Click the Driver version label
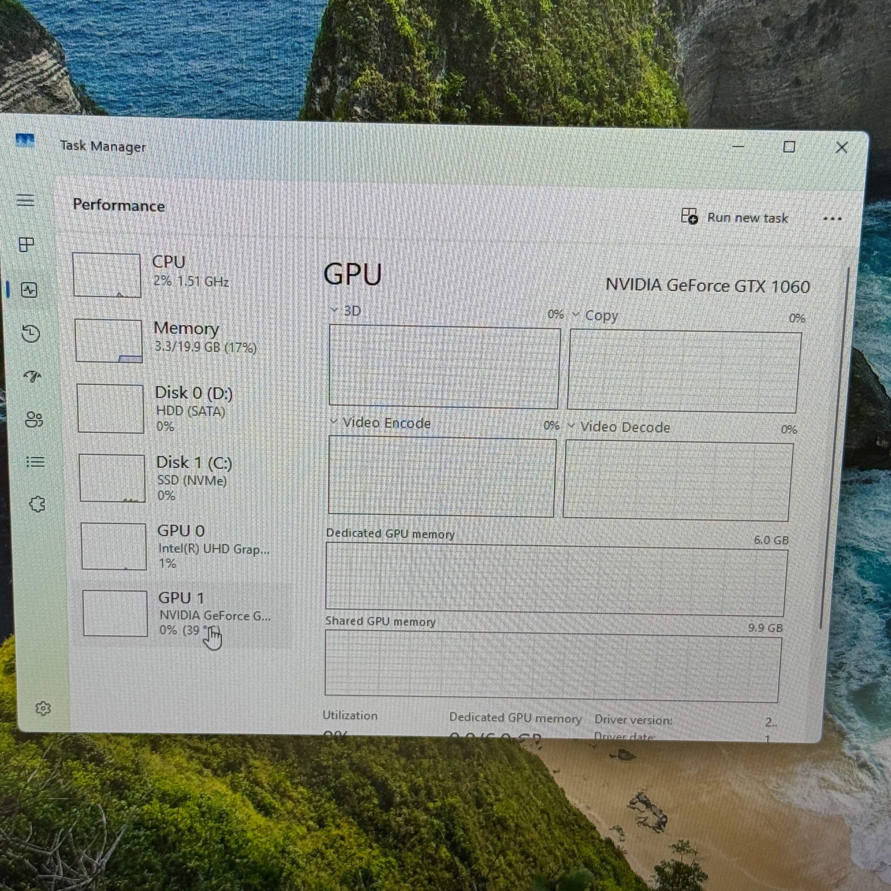This screenshot has width=891, height=891. click(x=633, y=719)
